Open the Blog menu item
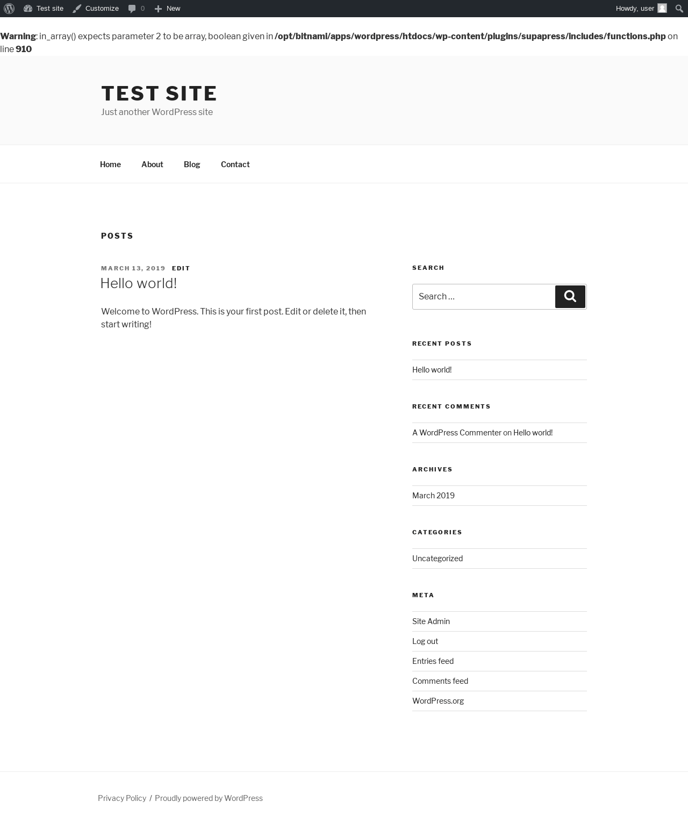This screenshot has width=688, height=823. click(x=192, y=164)
